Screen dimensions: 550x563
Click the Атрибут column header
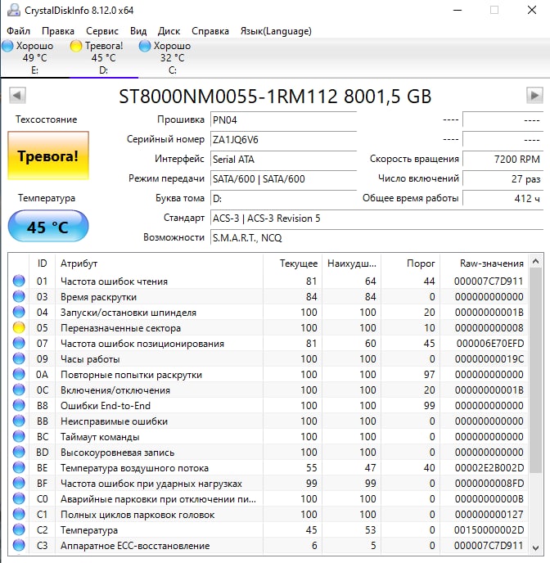[x=159, y=263]
